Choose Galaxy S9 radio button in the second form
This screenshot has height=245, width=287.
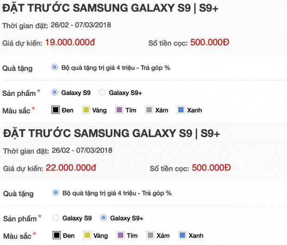tap(56, 218)
